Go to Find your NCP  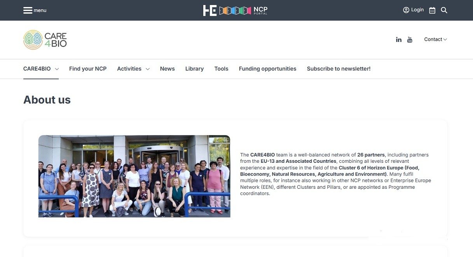click(88, 69)
